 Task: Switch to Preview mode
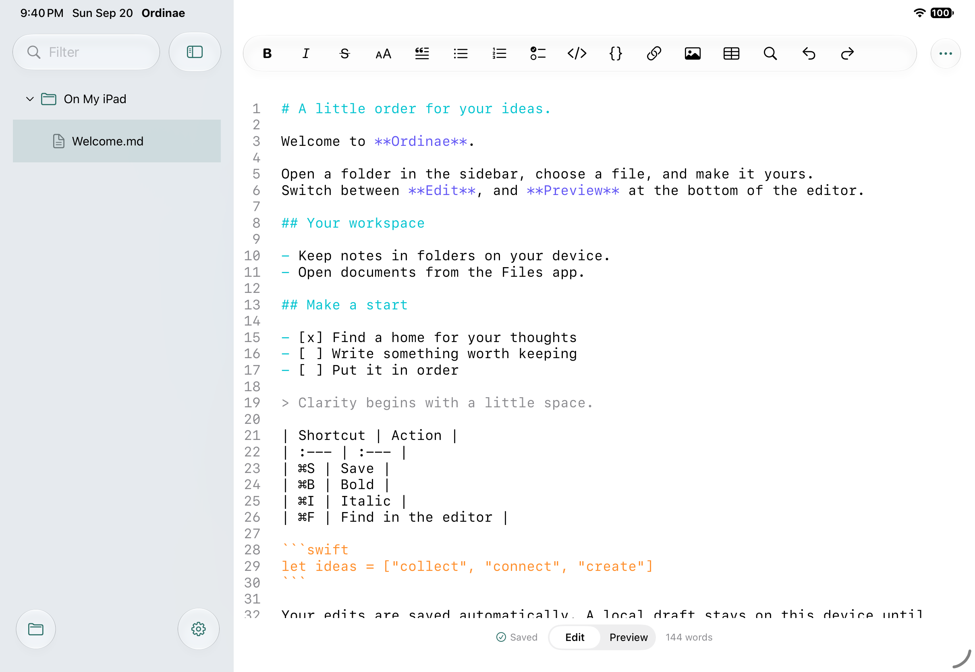[x=628, y=637]
